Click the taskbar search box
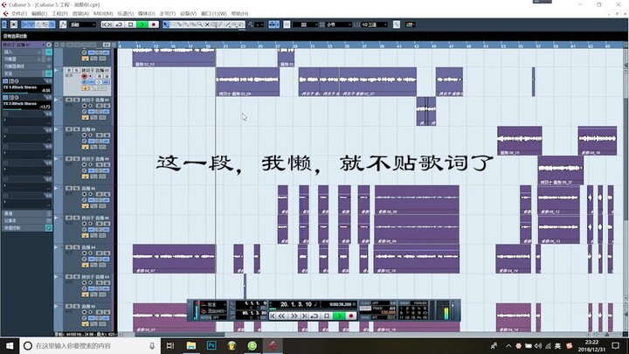Image resolution: width=629 pixels, height=354 pixels. point(90,345)
